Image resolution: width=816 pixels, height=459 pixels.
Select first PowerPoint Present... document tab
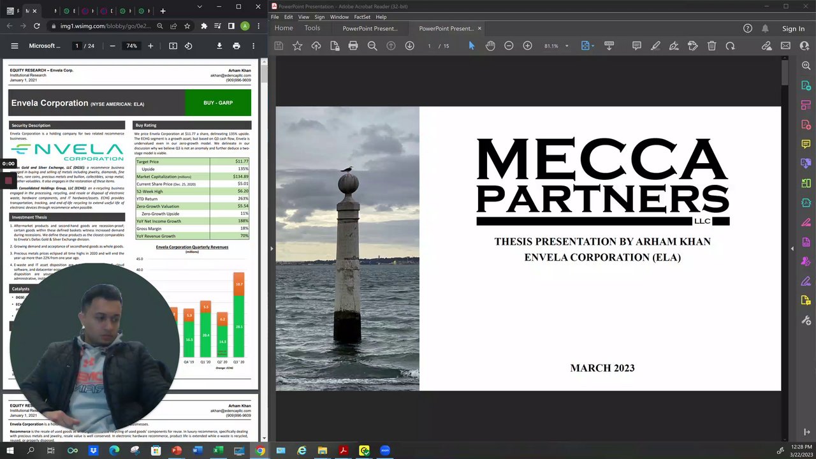click(370, 29)
